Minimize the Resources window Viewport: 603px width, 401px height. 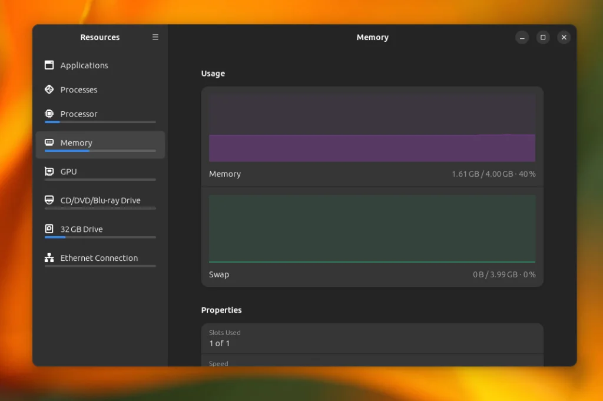tap(522, 37)
